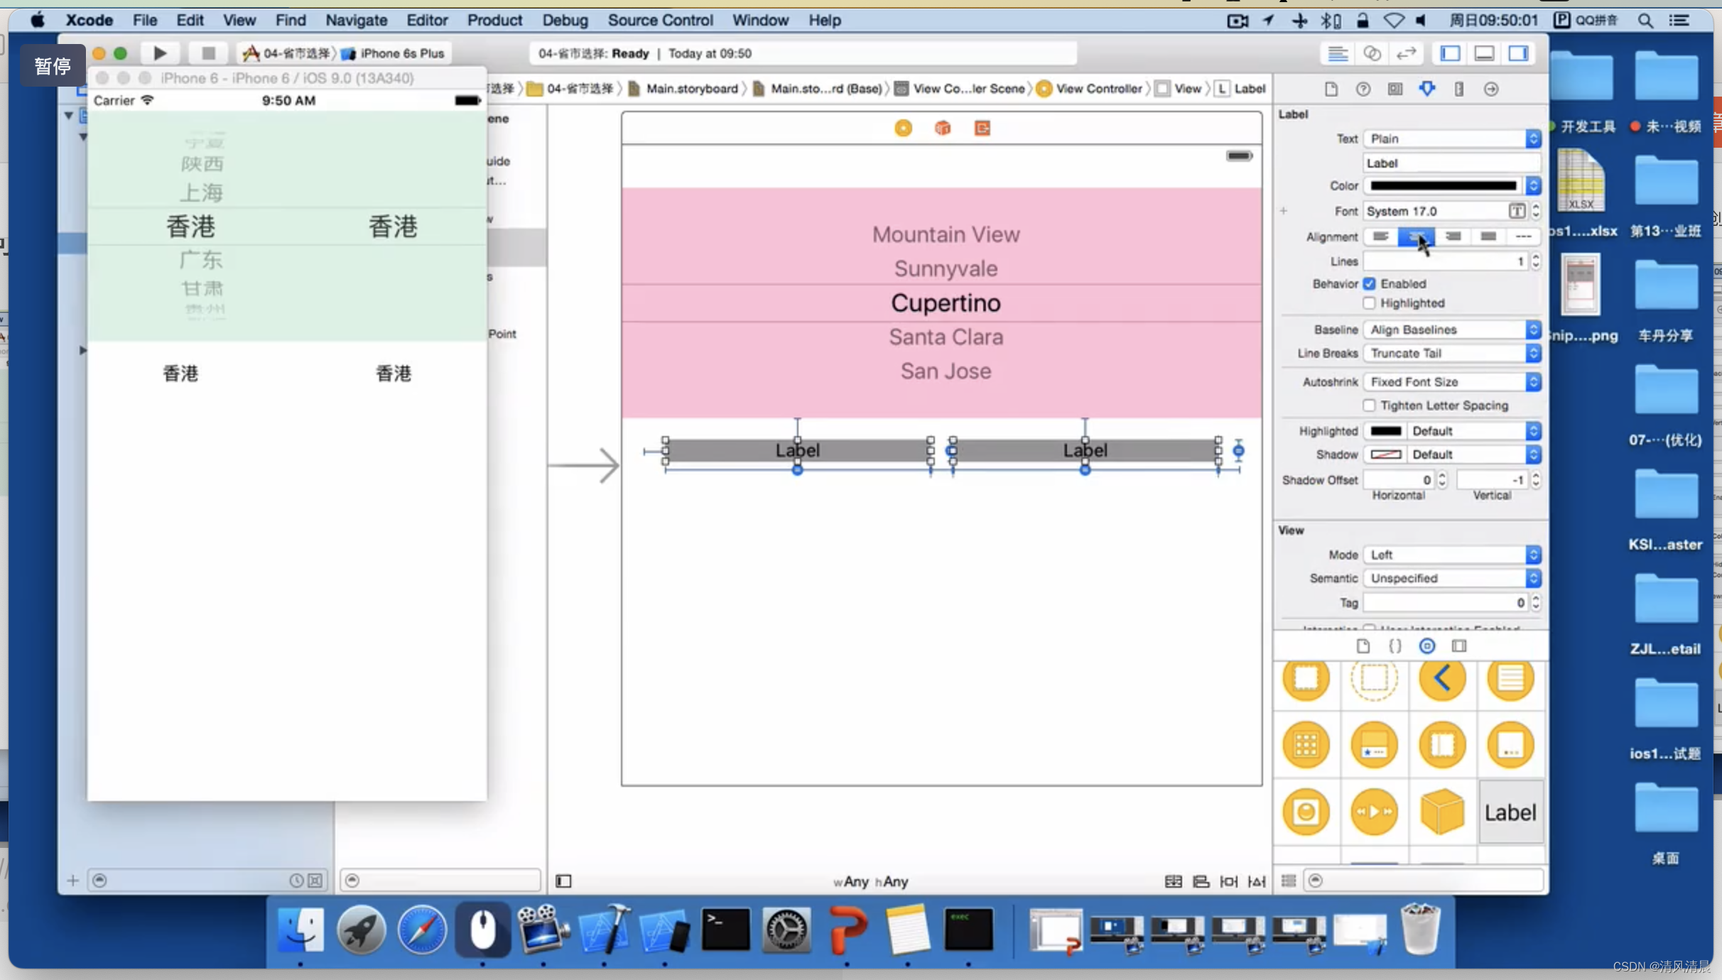This screenshot has height=980, width=1722.
Task: Open the Semantic Unspecified dropdown
Action: [1451, 578]
